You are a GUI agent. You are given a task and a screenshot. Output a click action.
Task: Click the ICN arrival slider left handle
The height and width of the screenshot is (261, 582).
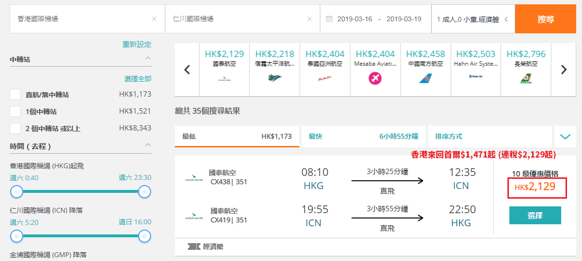(16, 236)
